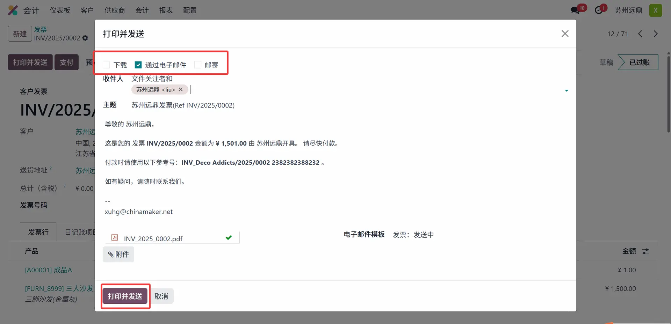Click the gear icon next to INV/2025/0002
Image resolution: width=671 pixels, height=324 pixels.
coord(85,38)
